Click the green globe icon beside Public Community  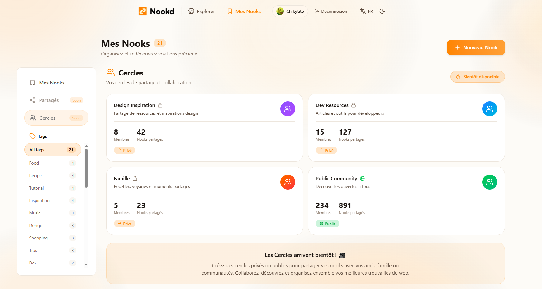click(362, 178)
